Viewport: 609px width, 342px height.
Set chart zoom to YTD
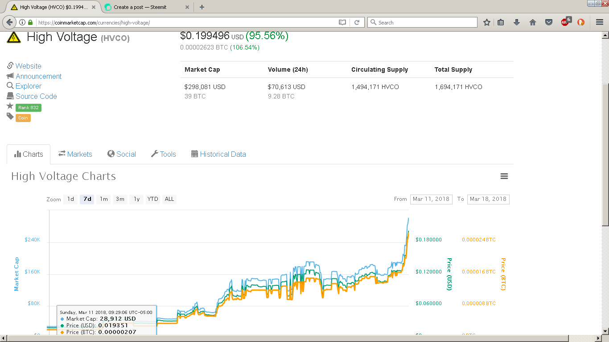coord(153,199)
